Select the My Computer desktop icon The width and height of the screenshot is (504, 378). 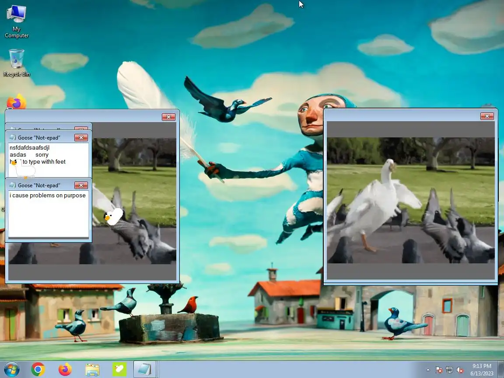coord(16,21)
